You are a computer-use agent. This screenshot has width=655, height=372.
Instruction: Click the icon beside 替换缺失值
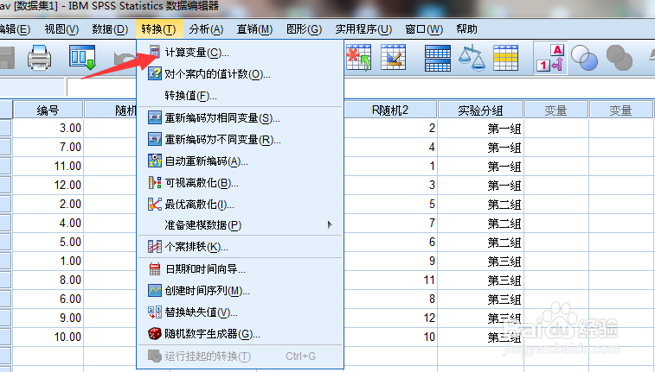(155, 312)
